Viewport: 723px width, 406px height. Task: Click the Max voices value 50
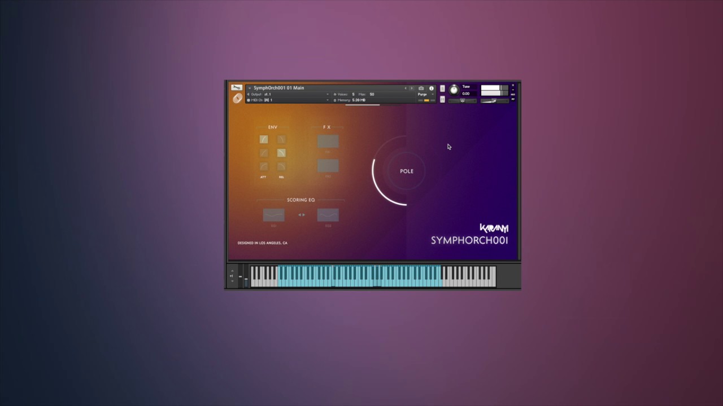(x=372, y=94)
